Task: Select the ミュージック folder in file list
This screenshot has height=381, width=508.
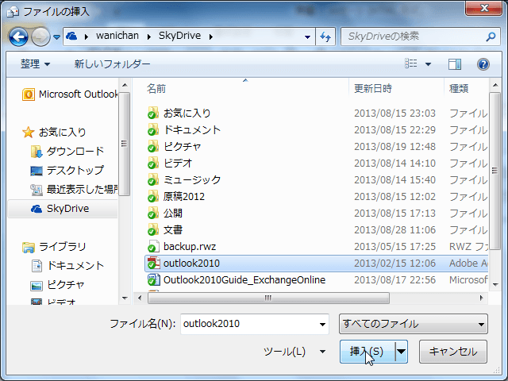Action: [183, 180]
